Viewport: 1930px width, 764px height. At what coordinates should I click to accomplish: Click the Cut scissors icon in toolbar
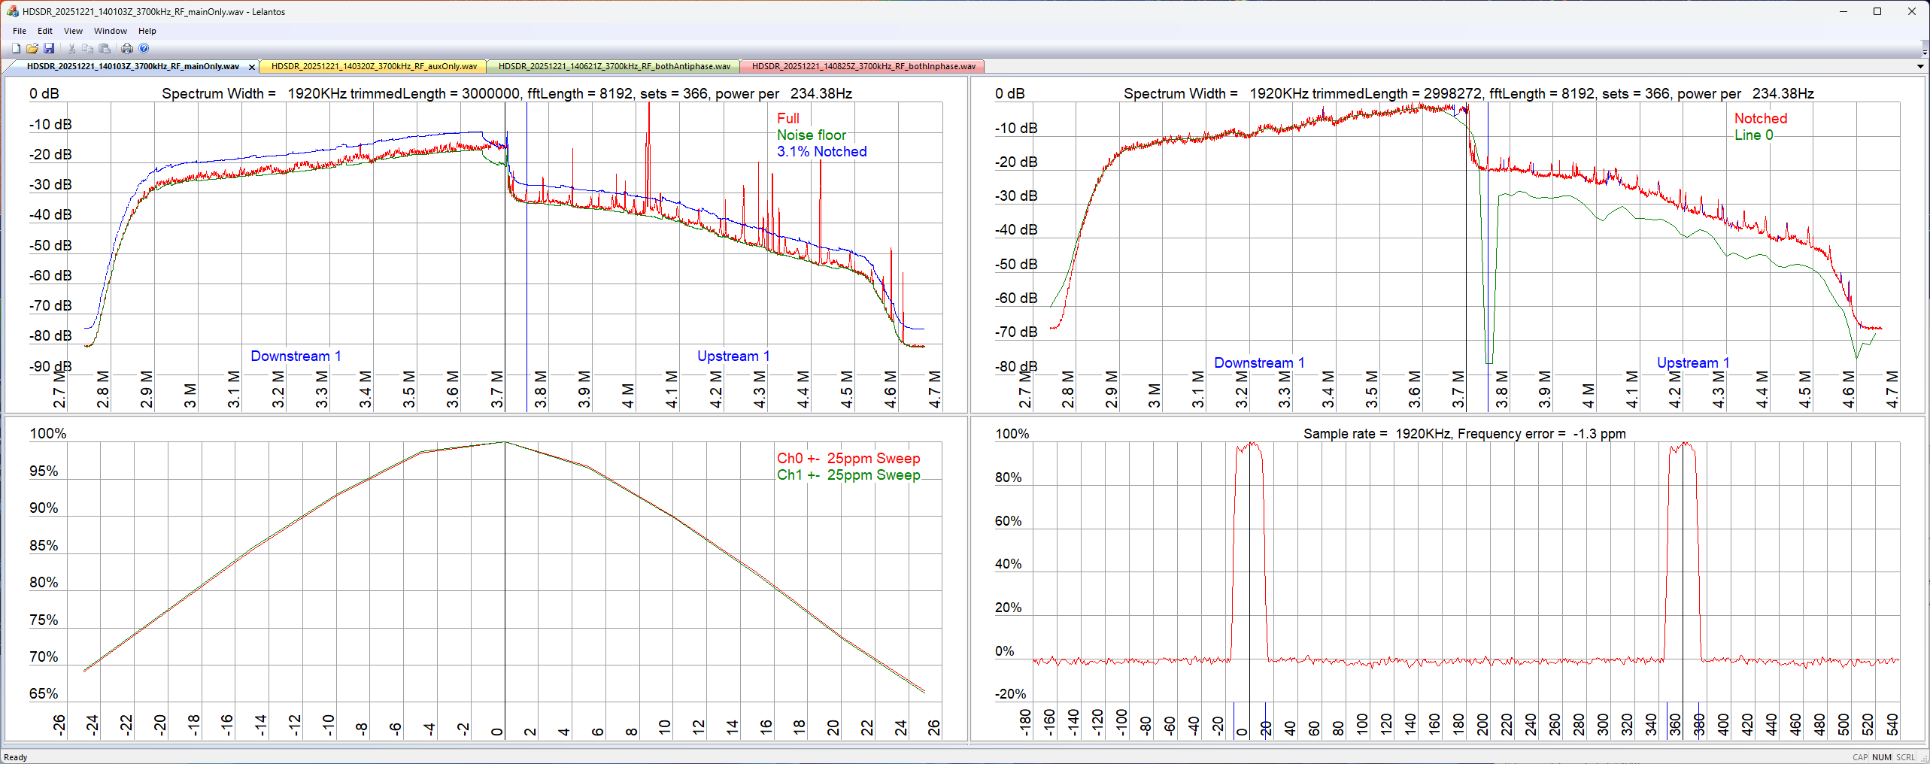click(x=72, y=49)
